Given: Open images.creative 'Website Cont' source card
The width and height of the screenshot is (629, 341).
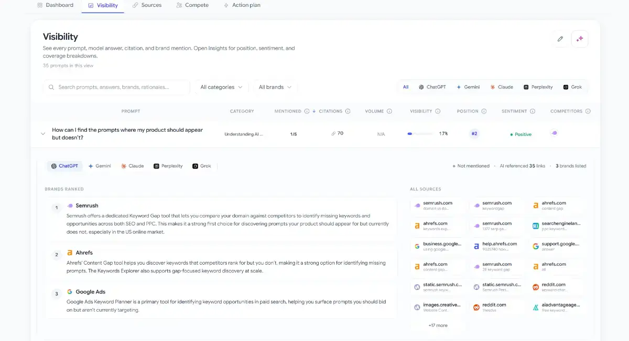Looking at the screenshot, I should tap(437, 308).
